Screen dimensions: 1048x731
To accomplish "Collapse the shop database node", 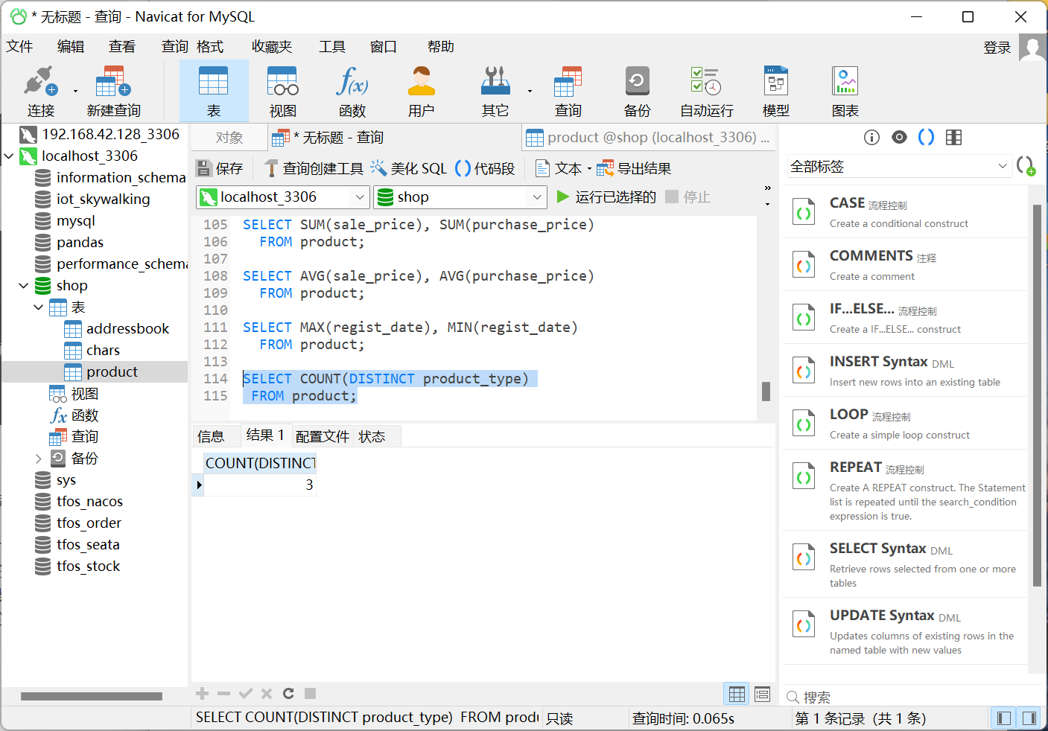I will click(x=24, y=286).
